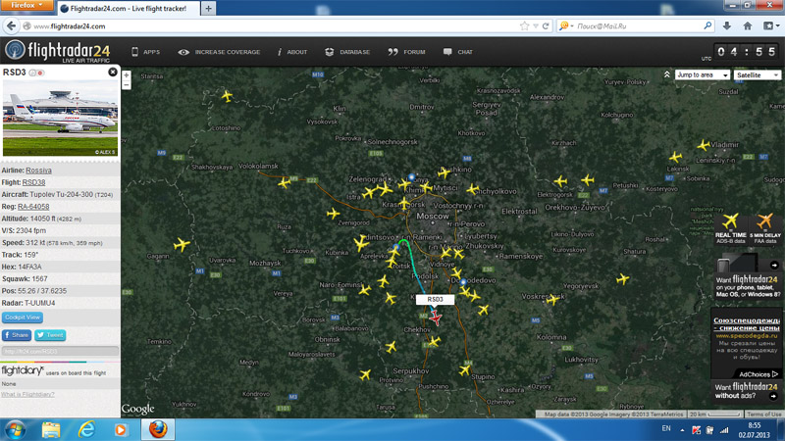Viewport: 785px width, 441px height.
Task: Open the Tu-204 aircraft photo
Action: (60, 119)
